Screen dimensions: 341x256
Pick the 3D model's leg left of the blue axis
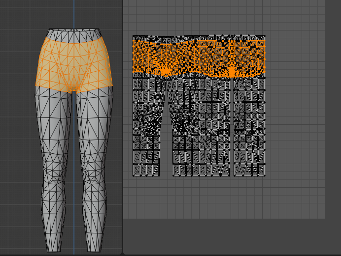54,169
